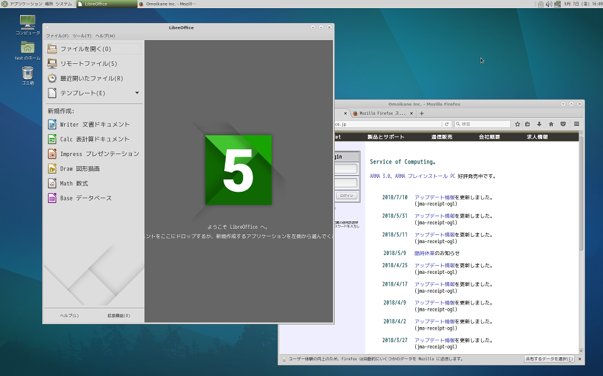The width and height of the screenshot is (603, 376).
Task: Open the ゴミ箱 trash desktop icon
Action: coord(28,74)
